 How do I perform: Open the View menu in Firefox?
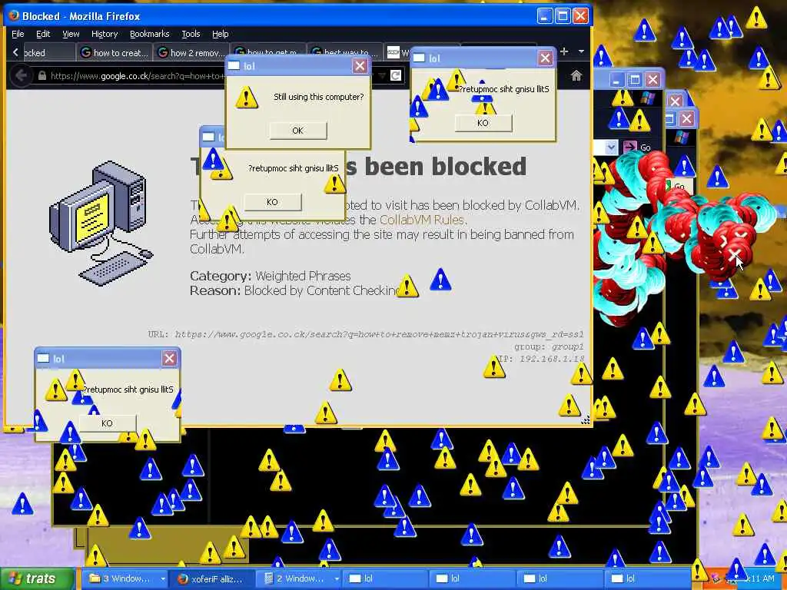click(71, 34)
